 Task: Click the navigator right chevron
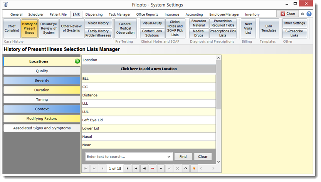[x=213, y=169]
